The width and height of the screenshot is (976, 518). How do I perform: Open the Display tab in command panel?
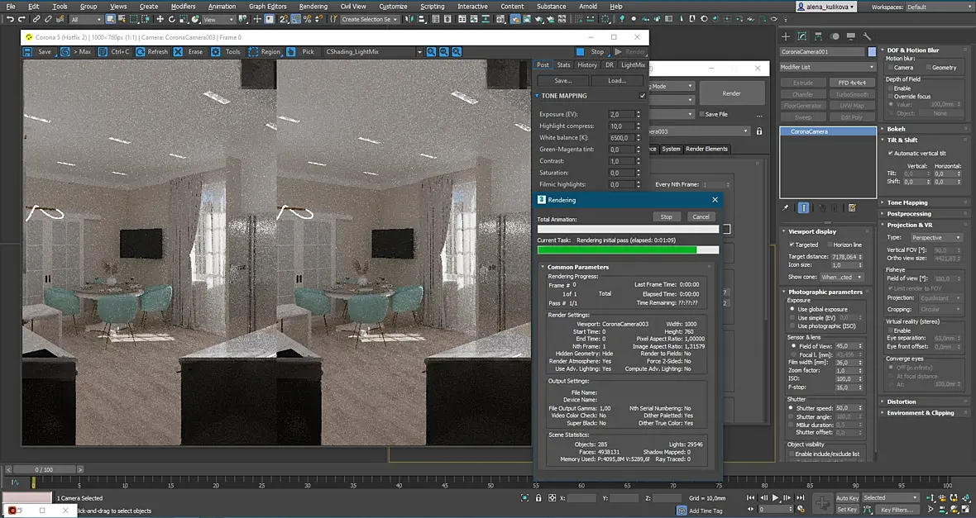tap(851, 36)
